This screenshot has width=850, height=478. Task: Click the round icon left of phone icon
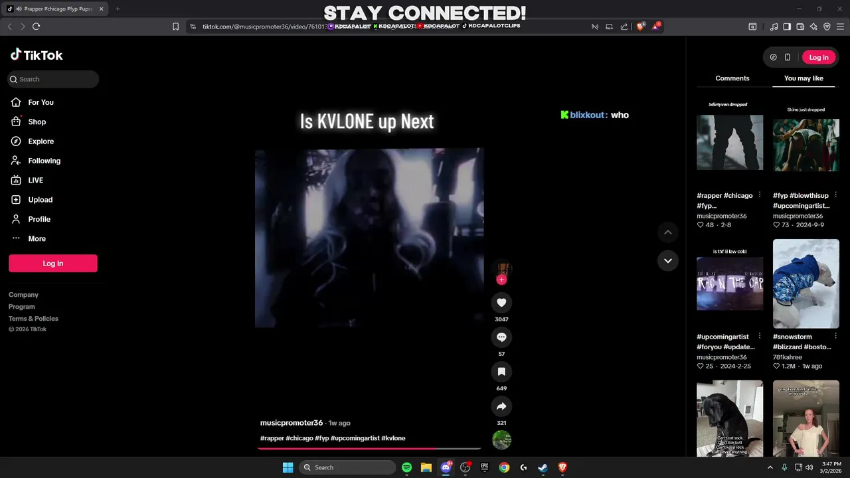pos(773,57)
